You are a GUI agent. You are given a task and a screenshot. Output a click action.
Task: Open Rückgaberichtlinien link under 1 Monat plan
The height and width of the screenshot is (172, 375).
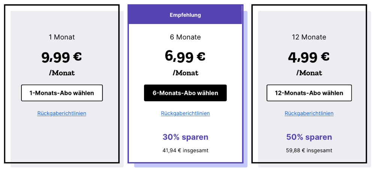point(62,113)
